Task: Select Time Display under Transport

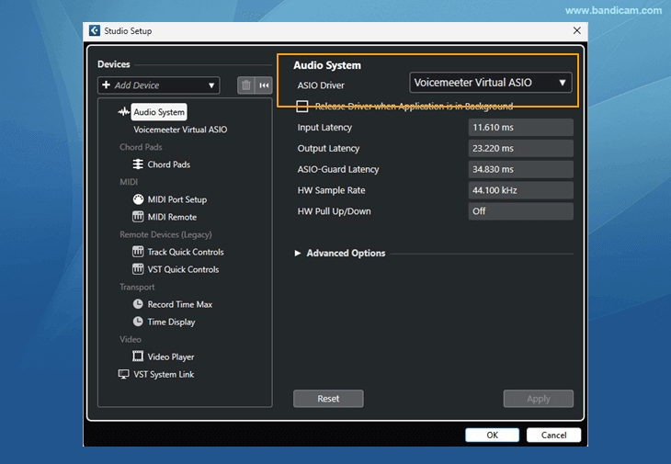Action: click(x=171, y=322)
